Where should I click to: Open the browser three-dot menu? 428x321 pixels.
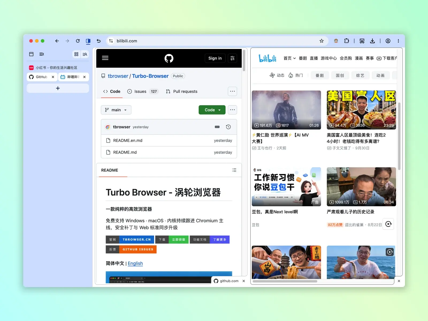(398, 41)
